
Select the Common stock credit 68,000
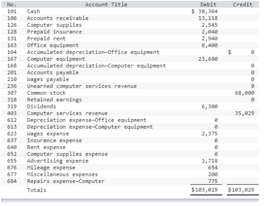tap(245, 93)
